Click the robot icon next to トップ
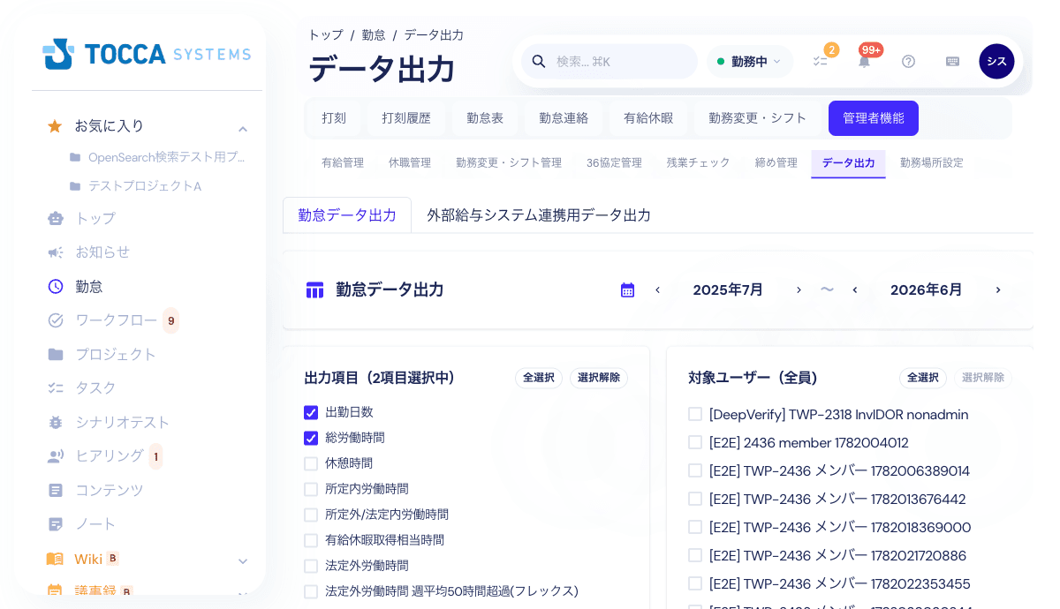The width and height of the screenshot is (1060, 609). coord(56,218)
